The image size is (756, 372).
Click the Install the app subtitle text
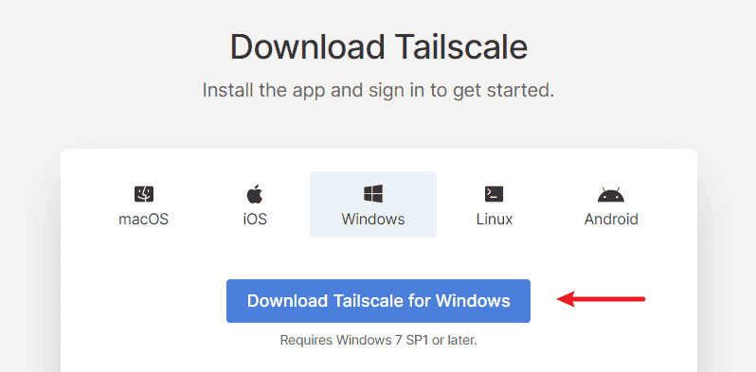[x=379, y=90]
